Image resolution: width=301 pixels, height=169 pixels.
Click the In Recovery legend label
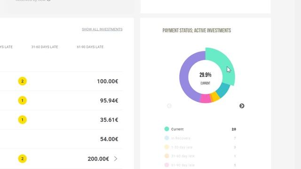pos(181,138)
